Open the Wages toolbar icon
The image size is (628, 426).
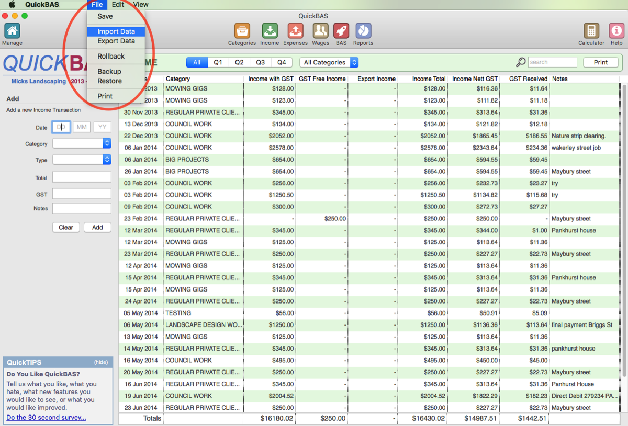[x=320, y=31]
